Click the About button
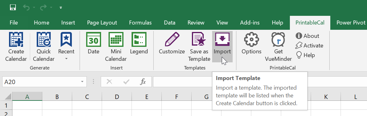The width and height of the screenshot is (367, 116). pos(307,36)
